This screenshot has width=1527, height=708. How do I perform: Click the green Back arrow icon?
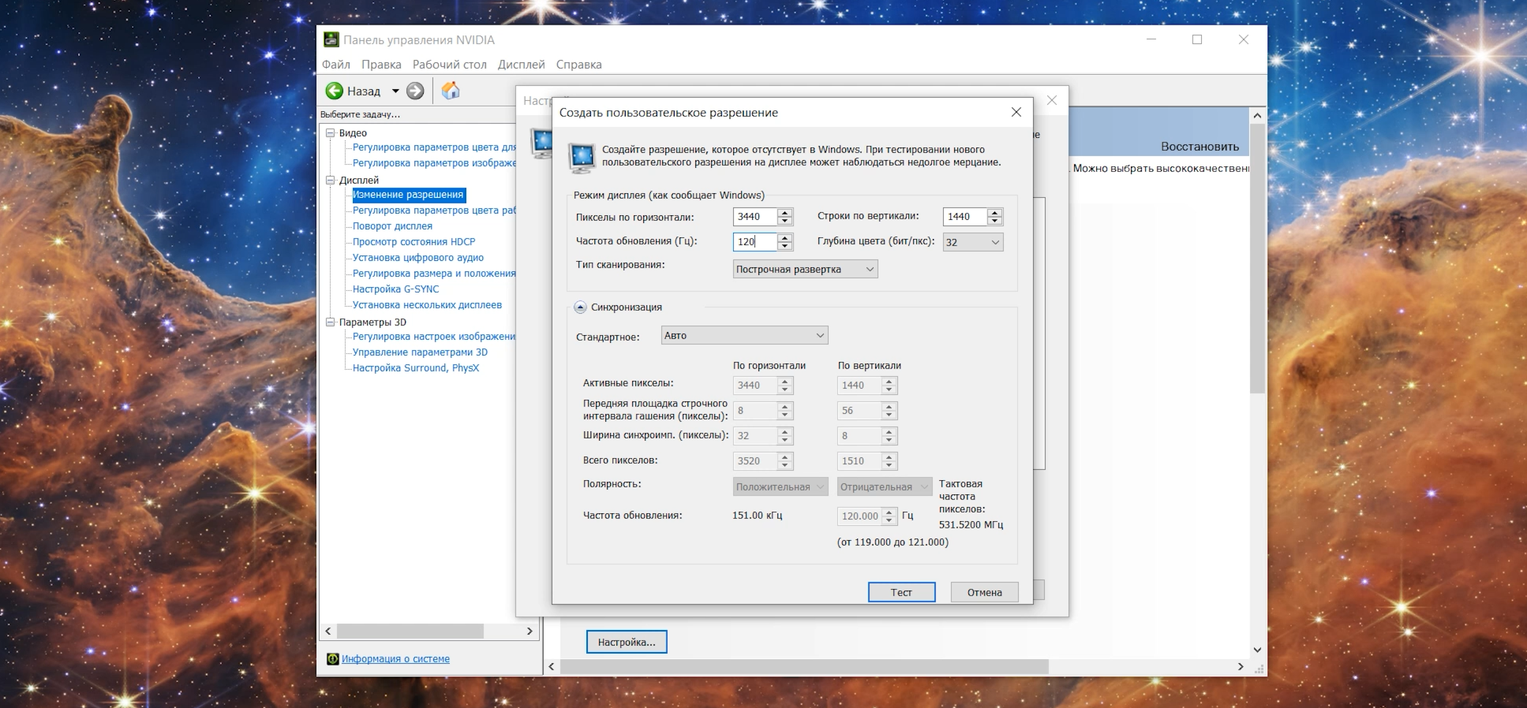tap(335, 91)
